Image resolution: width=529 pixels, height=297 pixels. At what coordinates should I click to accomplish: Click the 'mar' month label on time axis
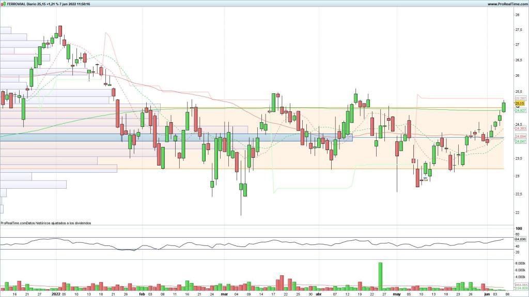click(224, 293)
